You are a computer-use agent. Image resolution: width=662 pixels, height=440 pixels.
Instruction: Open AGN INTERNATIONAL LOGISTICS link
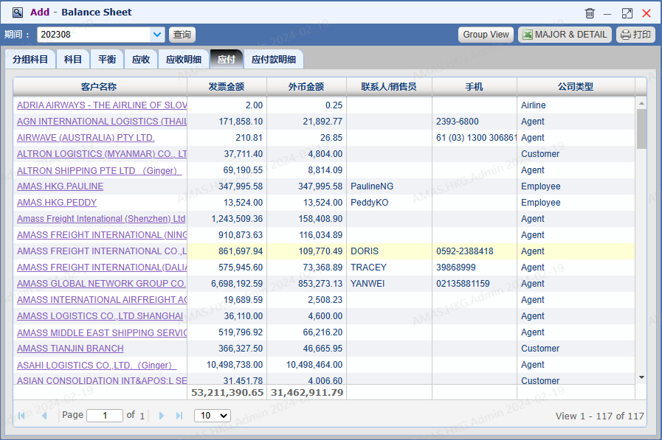coord(102,122)
